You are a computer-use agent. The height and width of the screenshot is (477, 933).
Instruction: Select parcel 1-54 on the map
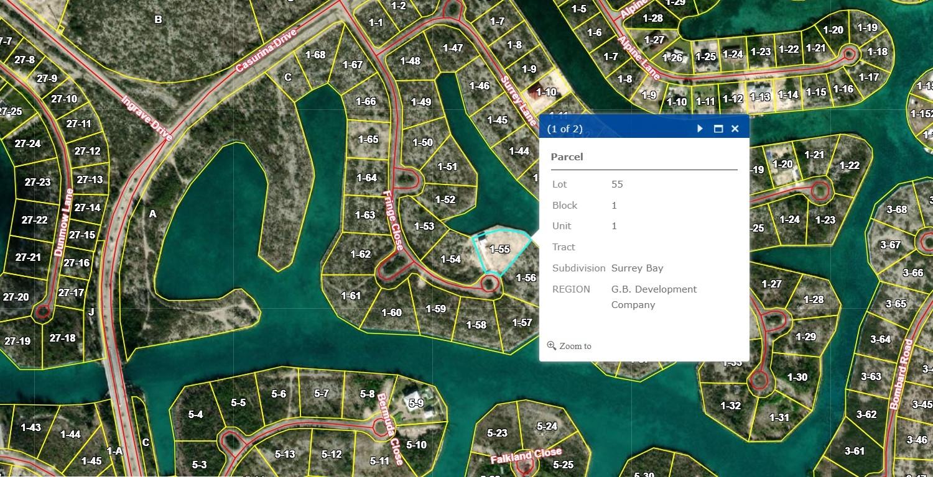point(450,259)
